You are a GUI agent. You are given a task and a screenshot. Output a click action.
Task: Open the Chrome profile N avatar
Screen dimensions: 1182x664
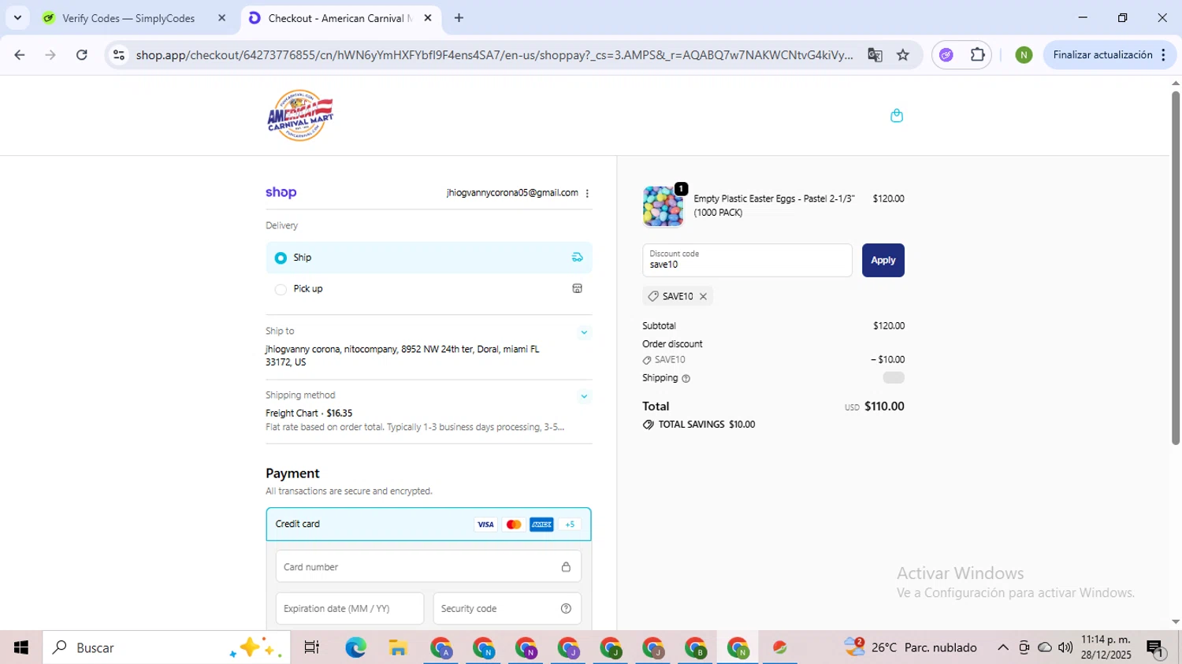1024,55
